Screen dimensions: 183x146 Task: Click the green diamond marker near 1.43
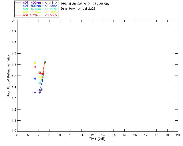tap(39, 83)
